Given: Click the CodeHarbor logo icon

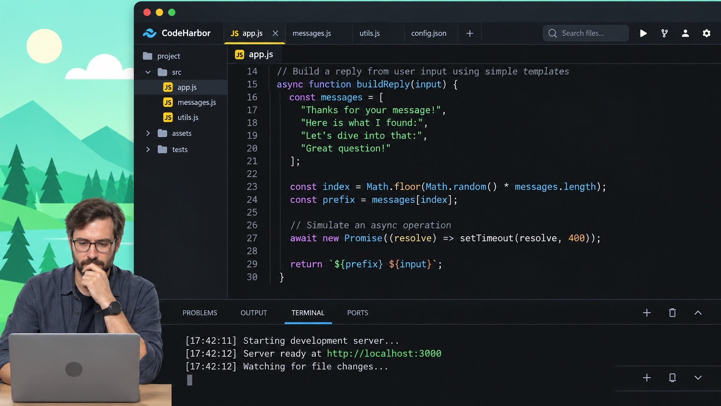Looking at the screenshot, I should point(150,33).
